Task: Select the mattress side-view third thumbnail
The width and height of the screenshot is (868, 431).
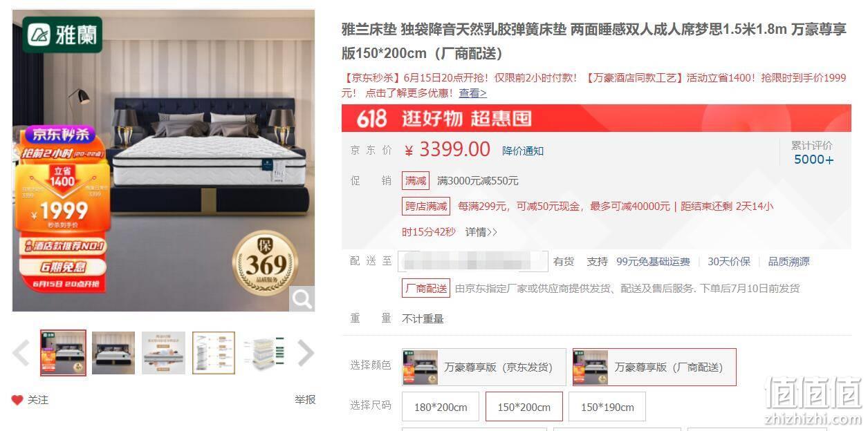Action: [x=164, y=353]
